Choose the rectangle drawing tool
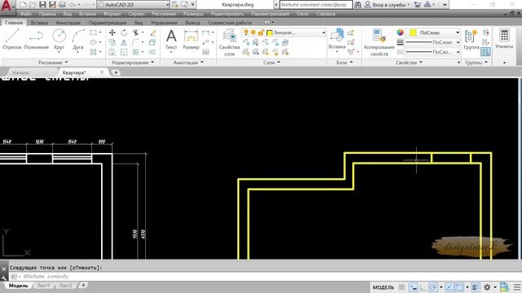This screenshot has height=293, width=522. (93, 33)
